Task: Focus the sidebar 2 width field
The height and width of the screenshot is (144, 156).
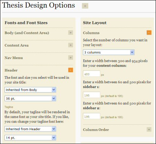Action: pyautogui.click(x=91, y=116)
